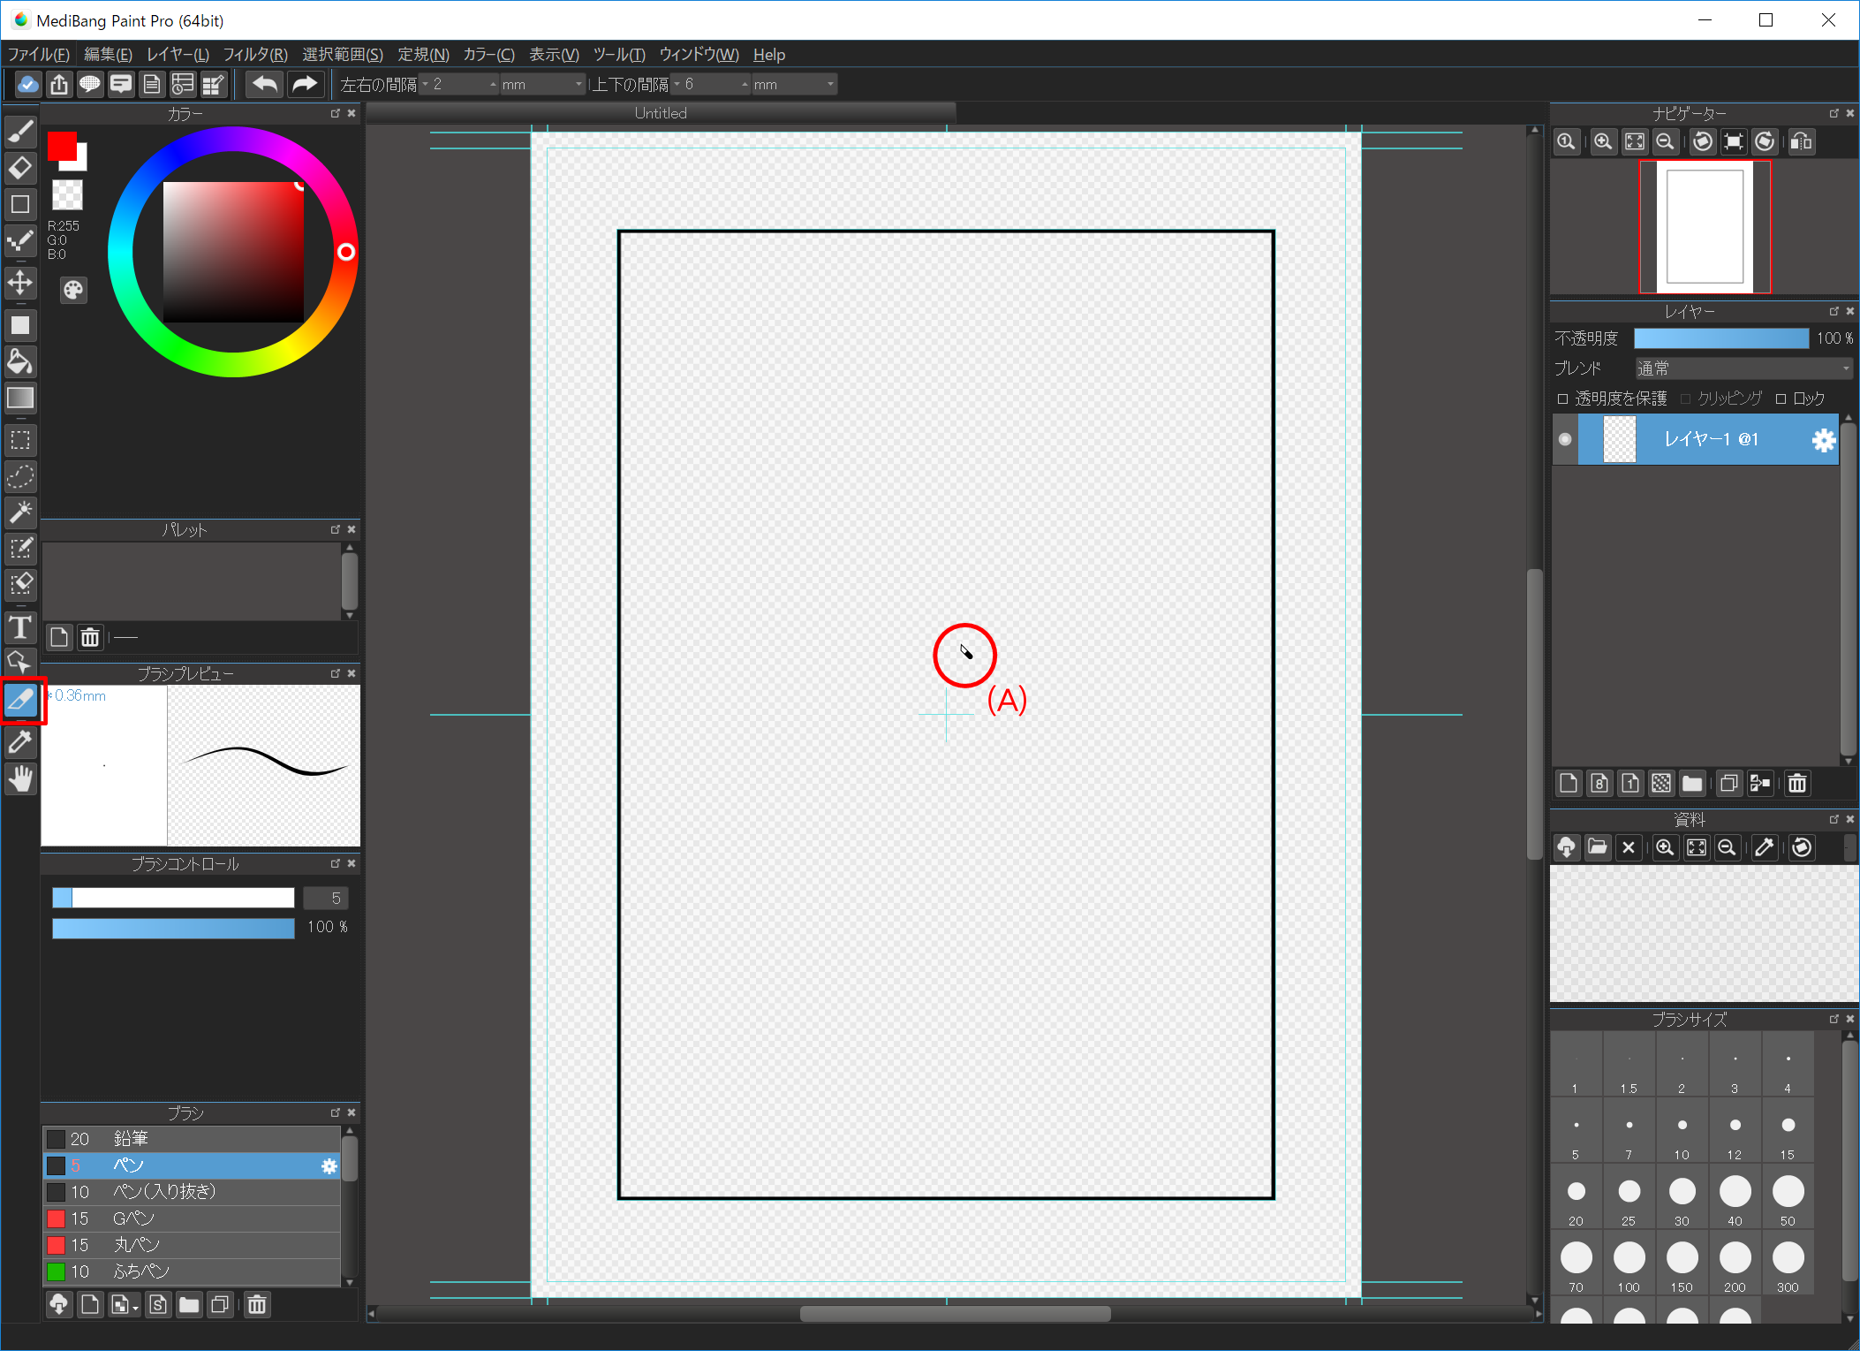Duplicate the layer in the Layer panel
The image size is (1860, 1351).
click(x=1728, y=783)
